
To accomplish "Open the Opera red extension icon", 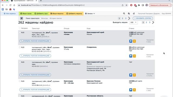I will coord(131,5).
